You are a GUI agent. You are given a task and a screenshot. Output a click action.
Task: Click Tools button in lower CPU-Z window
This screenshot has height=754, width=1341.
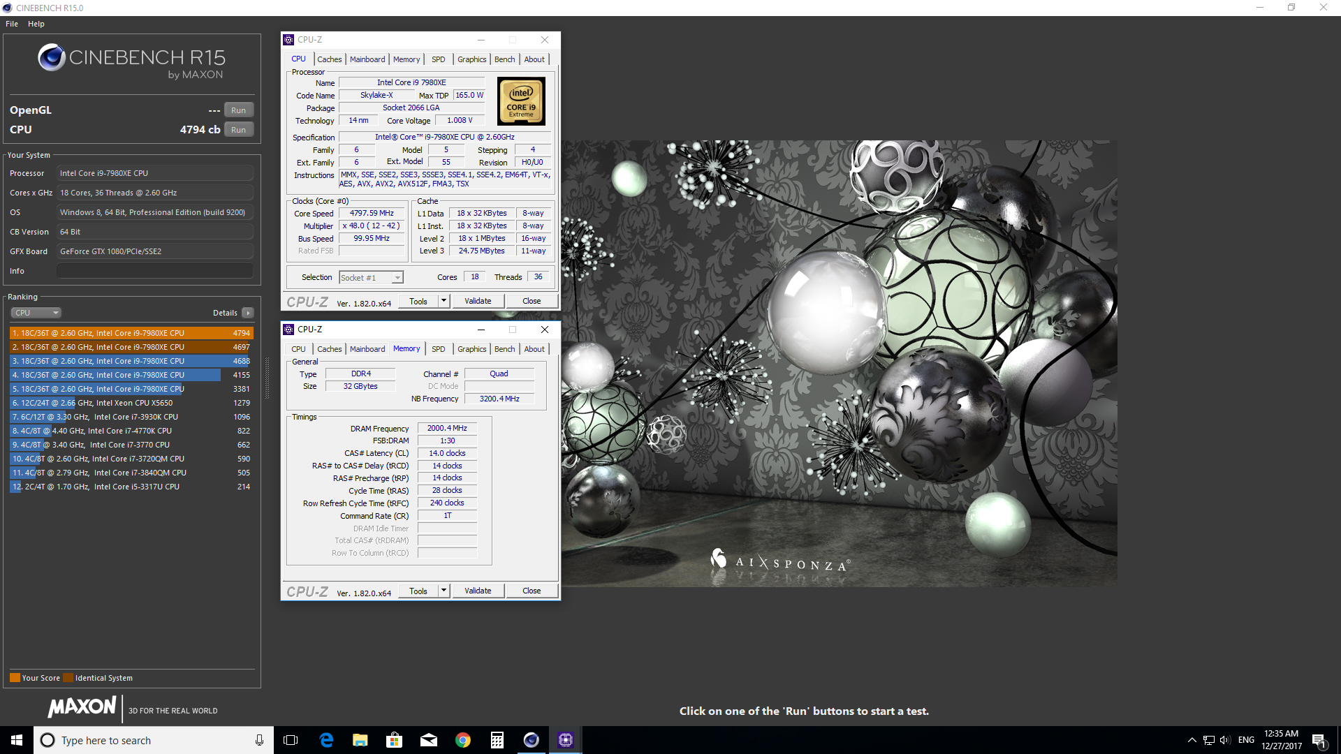[418, 591]
